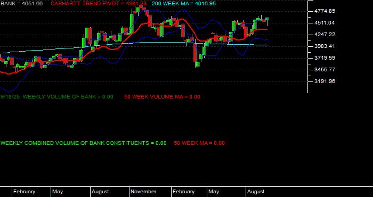Viewport: 373px width, 197px height.
Task: Select the CARHARTT TREND PIVOT label
Action: [99, 4]
